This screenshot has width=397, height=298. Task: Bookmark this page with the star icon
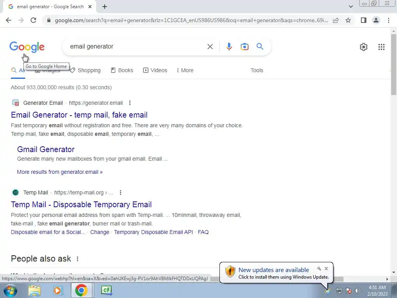click(348, 20)
